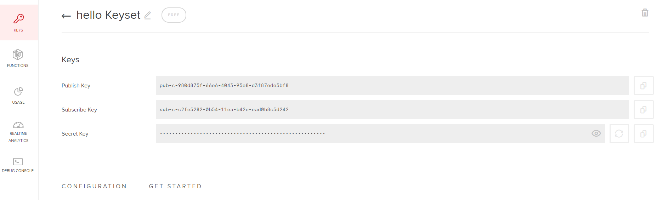
Task: Click the FREE plan badge button
Action: (x=174, y=15)
